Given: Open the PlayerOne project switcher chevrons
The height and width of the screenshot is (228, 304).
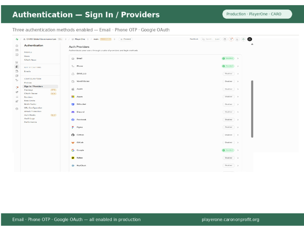Looking at the screenshot, I should [88, 39].
